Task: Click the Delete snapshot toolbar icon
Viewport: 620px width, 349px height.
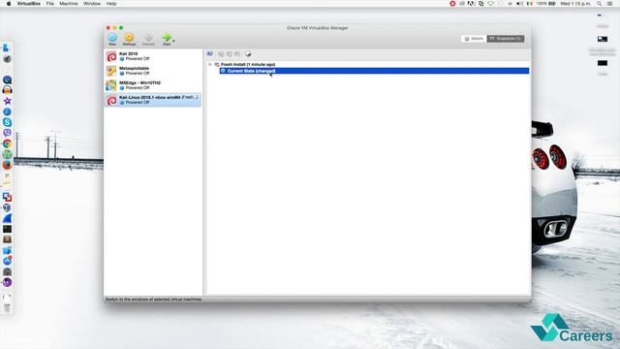Action: [x=229, y=54]
